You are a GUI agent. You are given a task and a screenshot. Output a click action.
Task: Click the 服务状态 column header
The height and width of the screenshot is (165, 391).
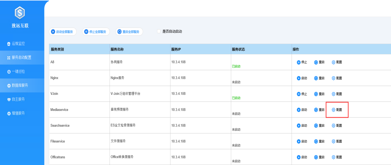pos(238,49)
